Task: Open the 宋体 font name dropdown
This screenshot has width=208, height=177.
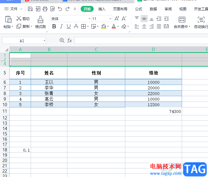Action: [90, 19]
